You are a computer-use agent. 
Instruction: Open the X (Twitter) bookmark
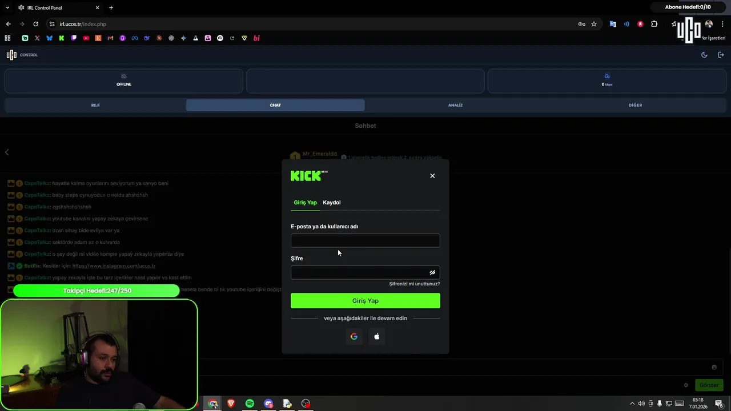point(37,38)
